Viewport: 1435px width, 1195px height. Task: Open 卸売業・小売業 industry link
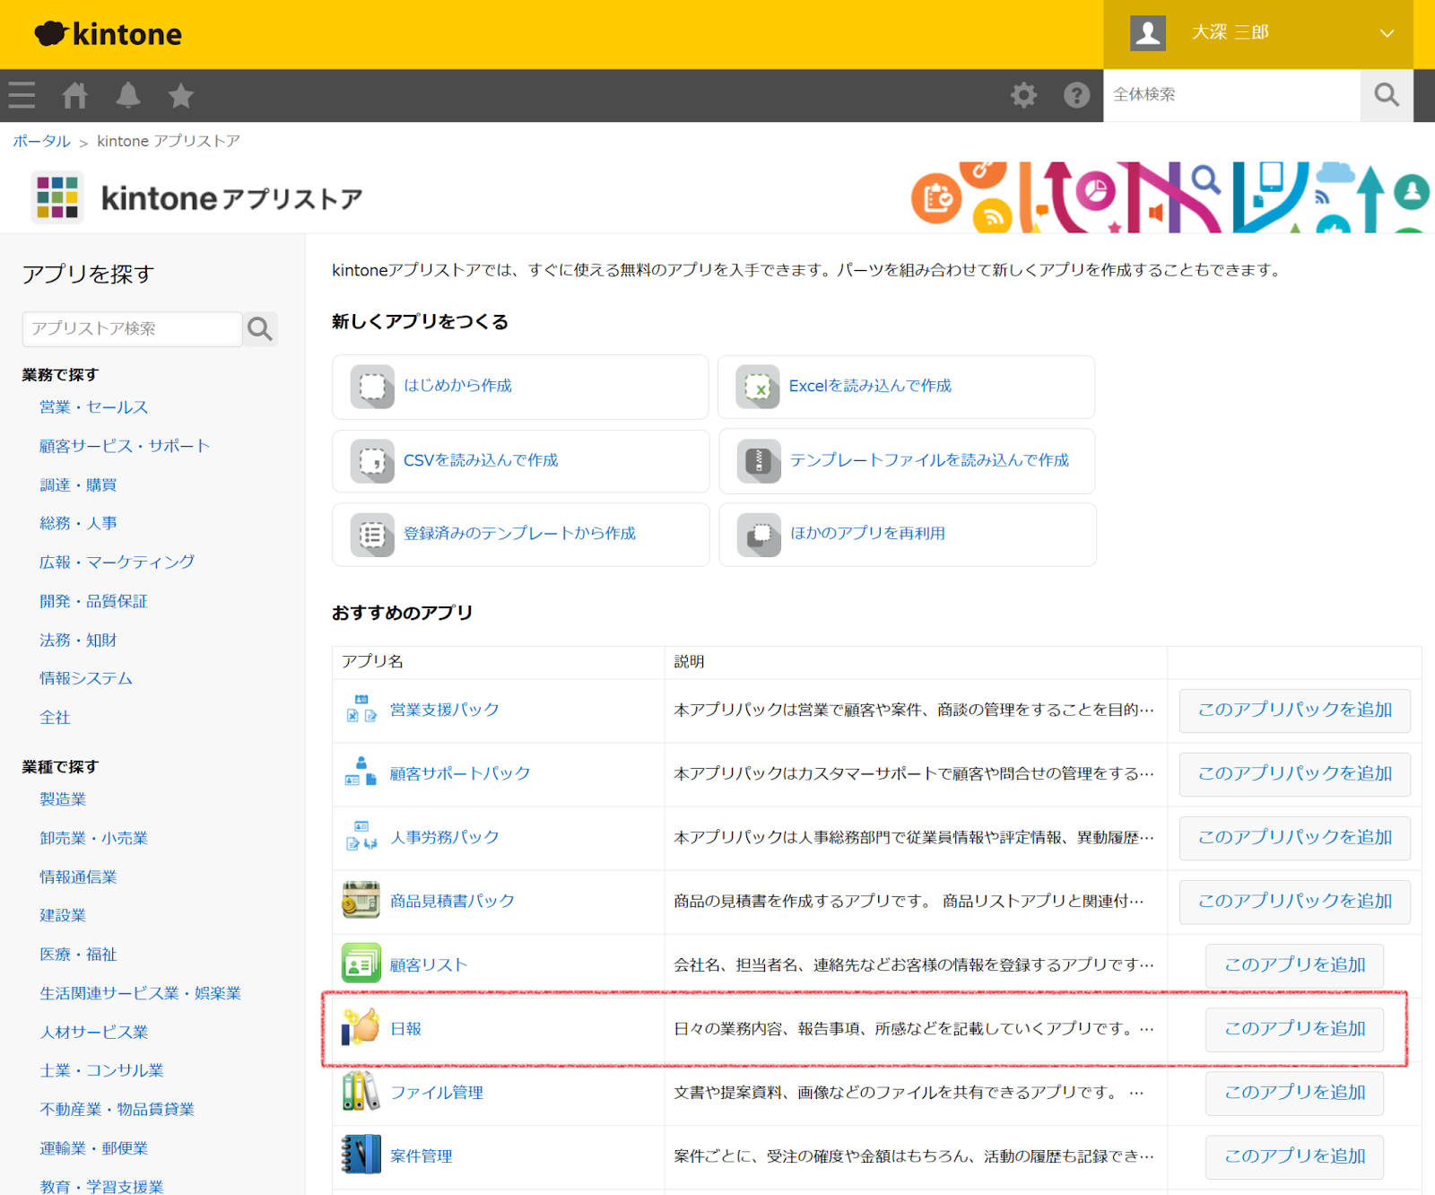(93, 838)
